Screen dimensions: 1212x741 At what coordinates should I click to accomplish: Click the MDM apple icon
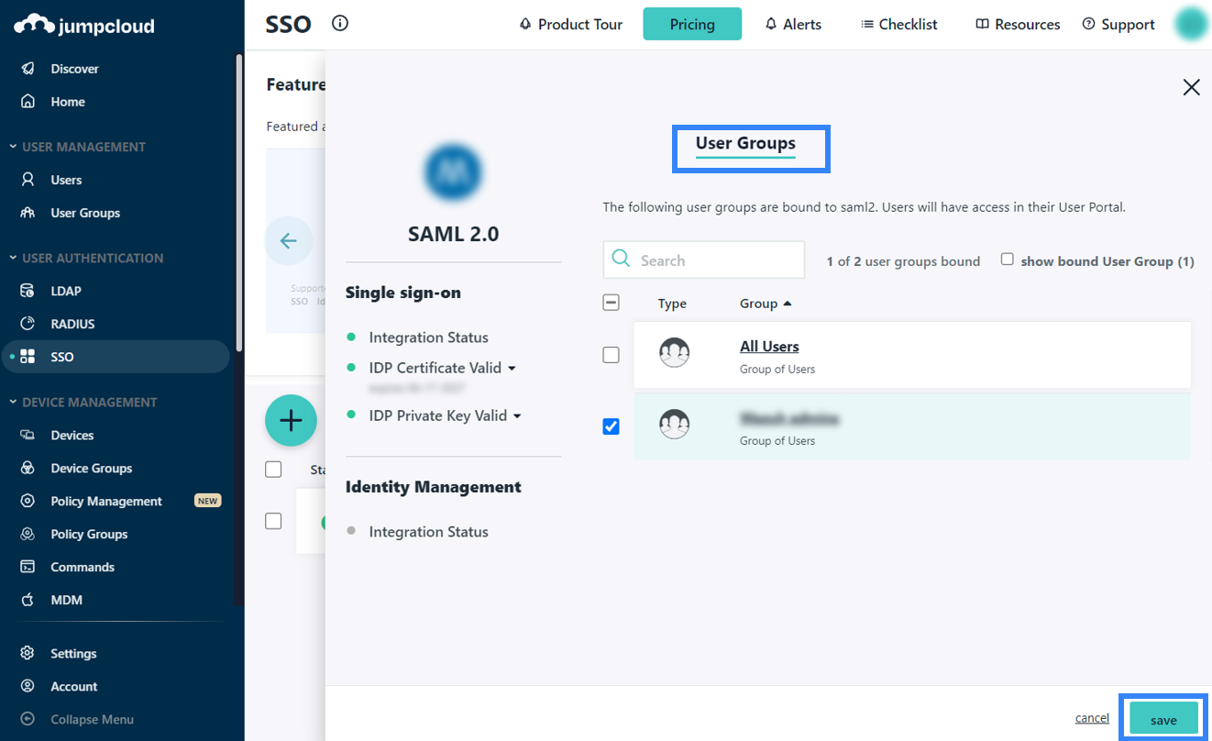point(28,600)
